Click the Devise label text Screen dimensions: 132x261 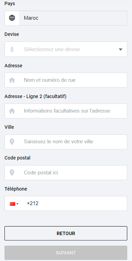point(12,34)
